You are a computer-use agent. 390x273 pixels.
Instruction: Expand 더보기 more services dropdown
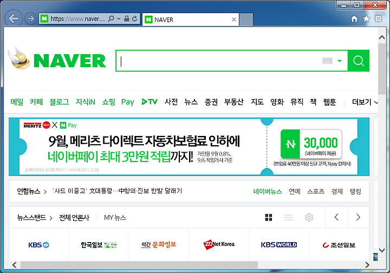tap(365, 102)
